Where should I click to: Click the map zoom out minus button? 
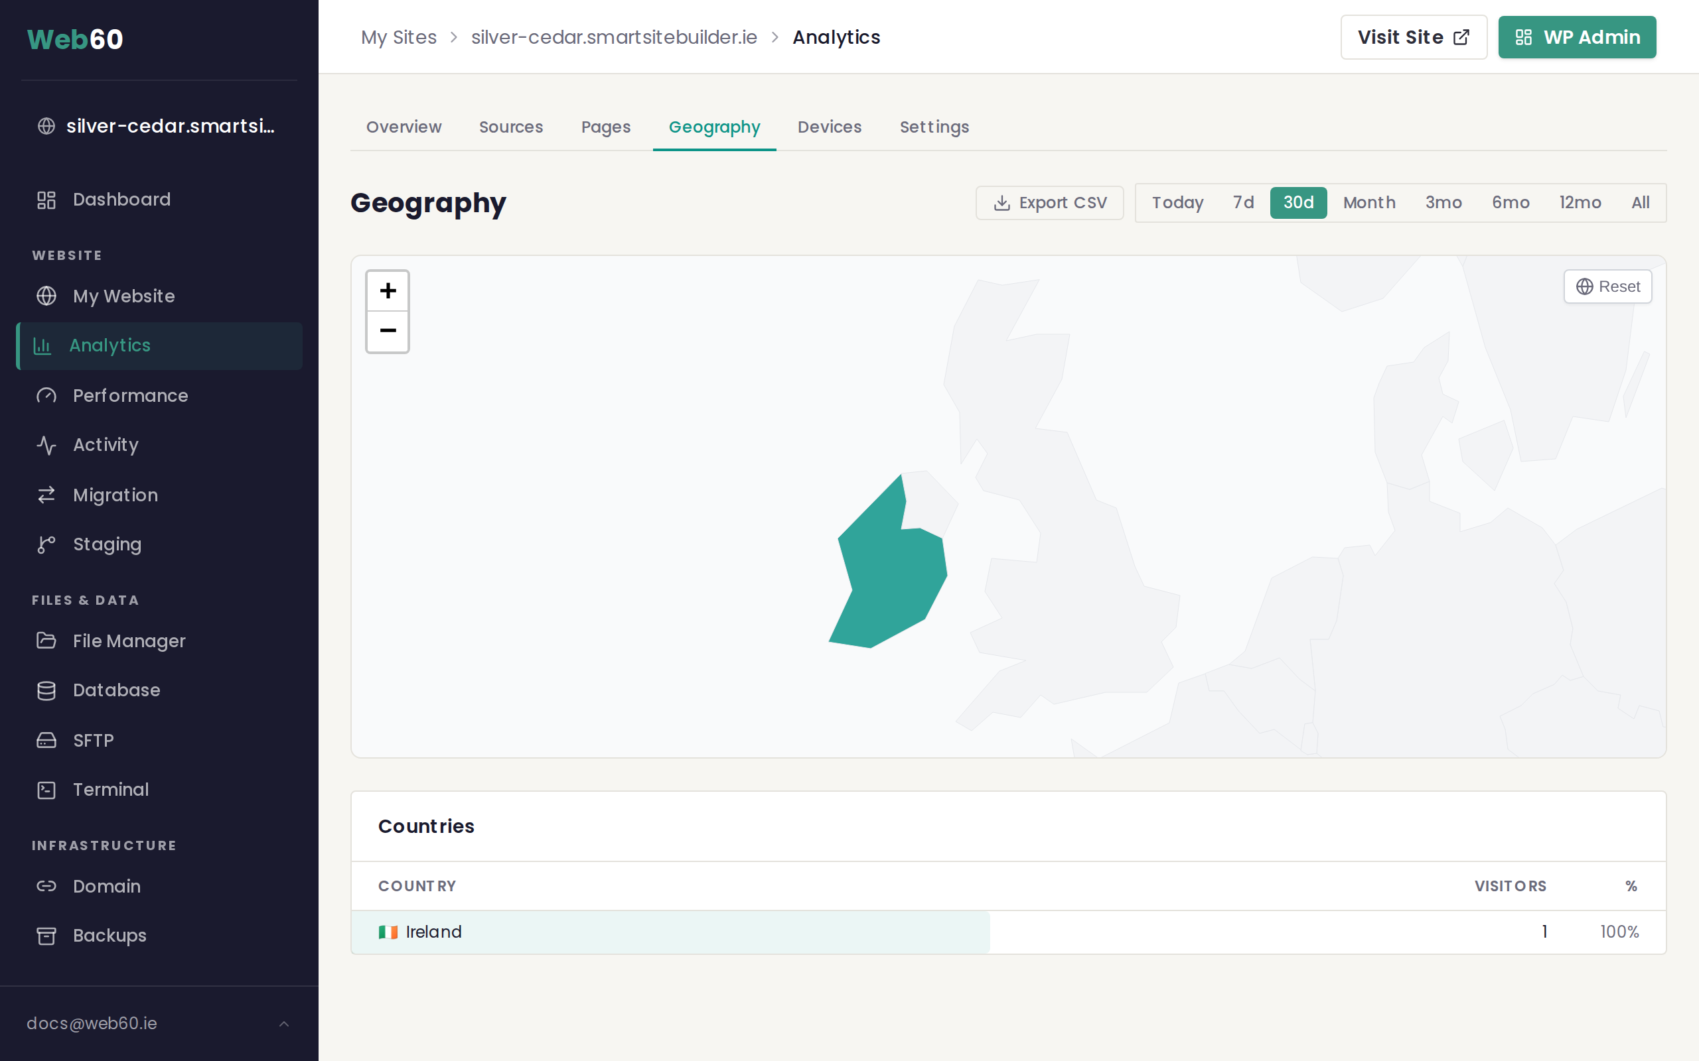(x=388, y=331)
